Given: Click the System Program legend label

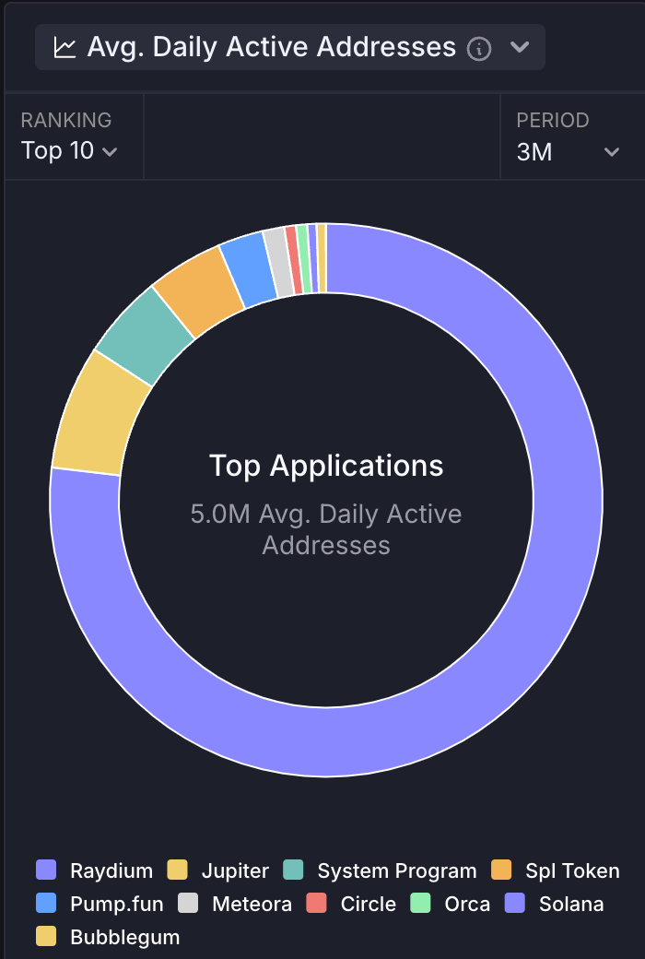Looking at the screenshot, I should click(x=397, y=870).
